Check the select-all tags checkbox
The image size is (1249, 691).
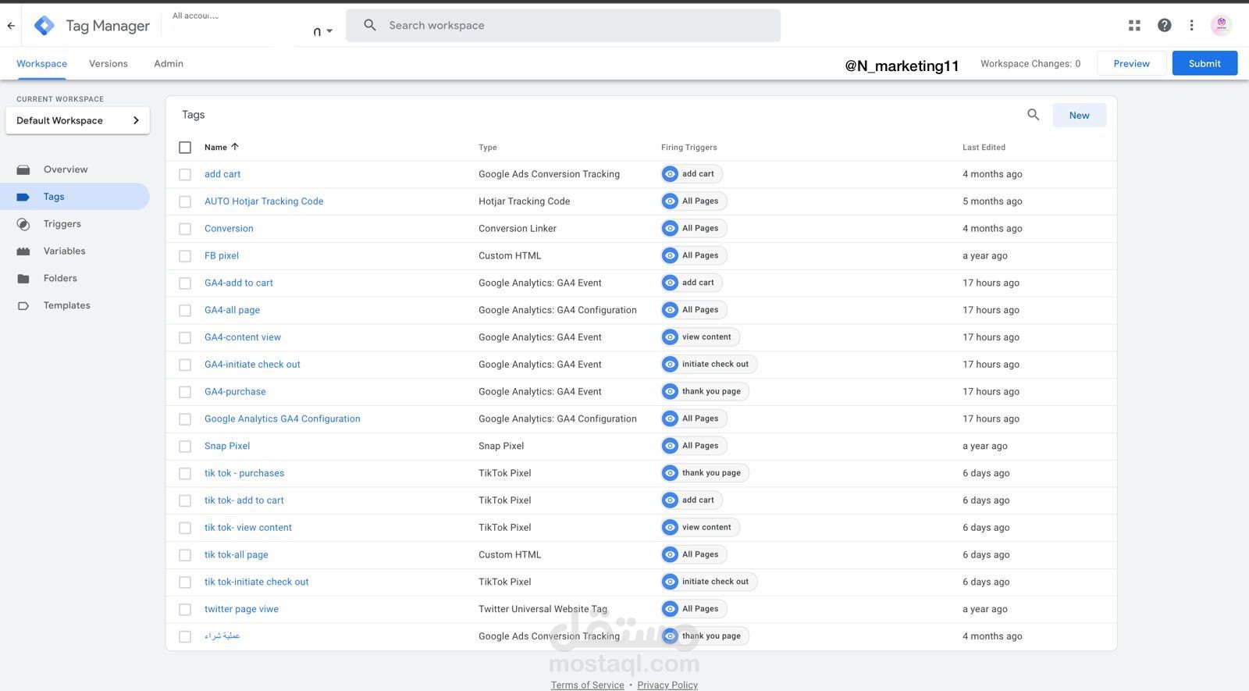(x=185, y=148)
